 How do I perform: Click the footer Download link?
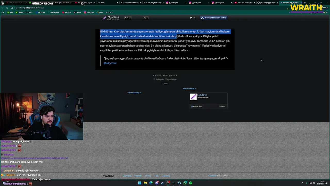pos(127,176)
